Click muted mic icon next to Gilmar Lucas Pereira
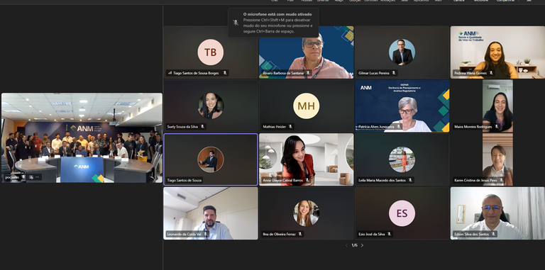 394,73
